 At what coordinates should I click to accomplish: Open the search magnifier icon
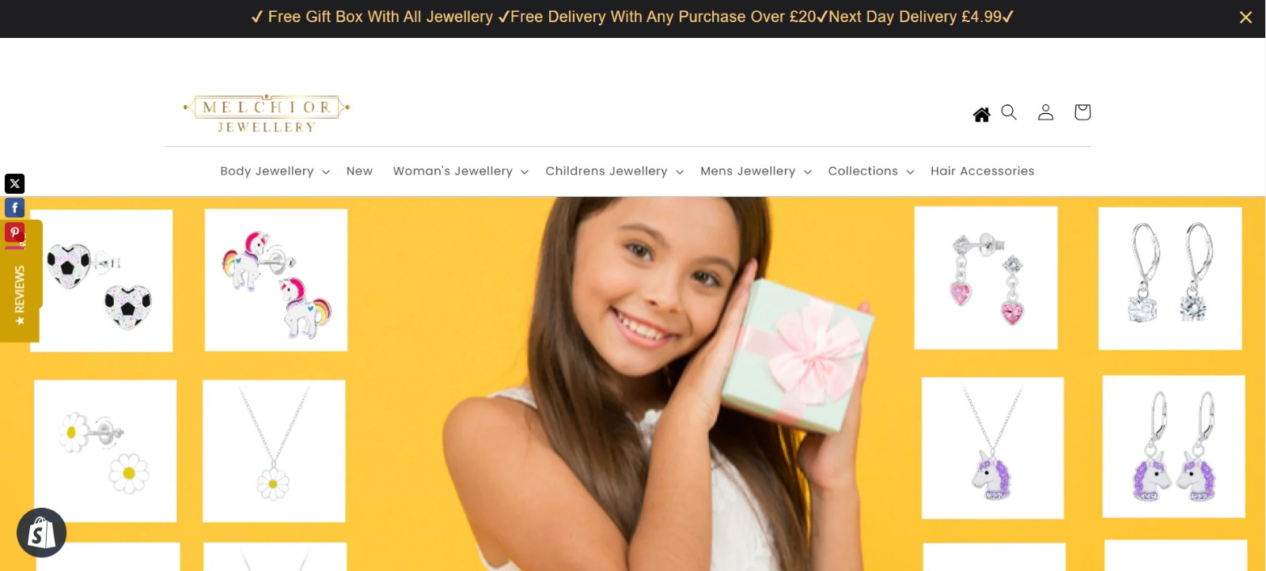pyautogui.click(x=1009, y=112)
